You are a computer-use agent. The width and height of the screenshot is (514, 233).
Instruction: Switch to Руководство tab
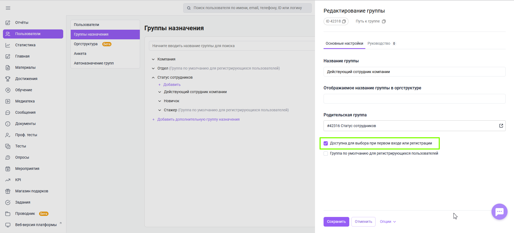tap(382, 43)
